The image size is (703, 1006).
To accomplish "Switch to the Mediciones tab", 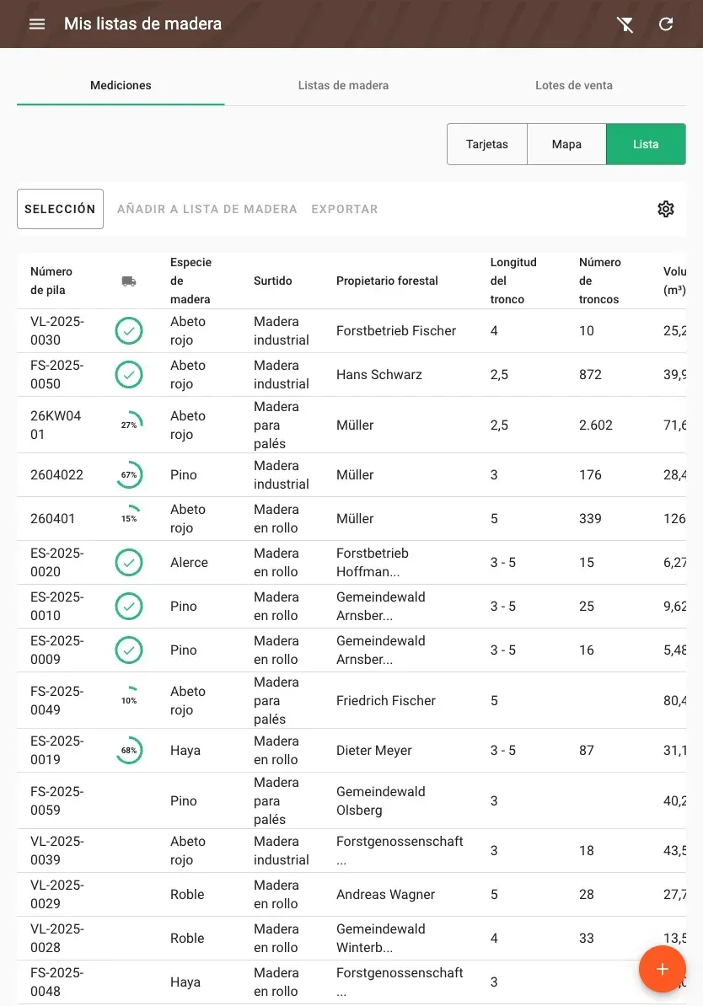I will coord(121,85).
